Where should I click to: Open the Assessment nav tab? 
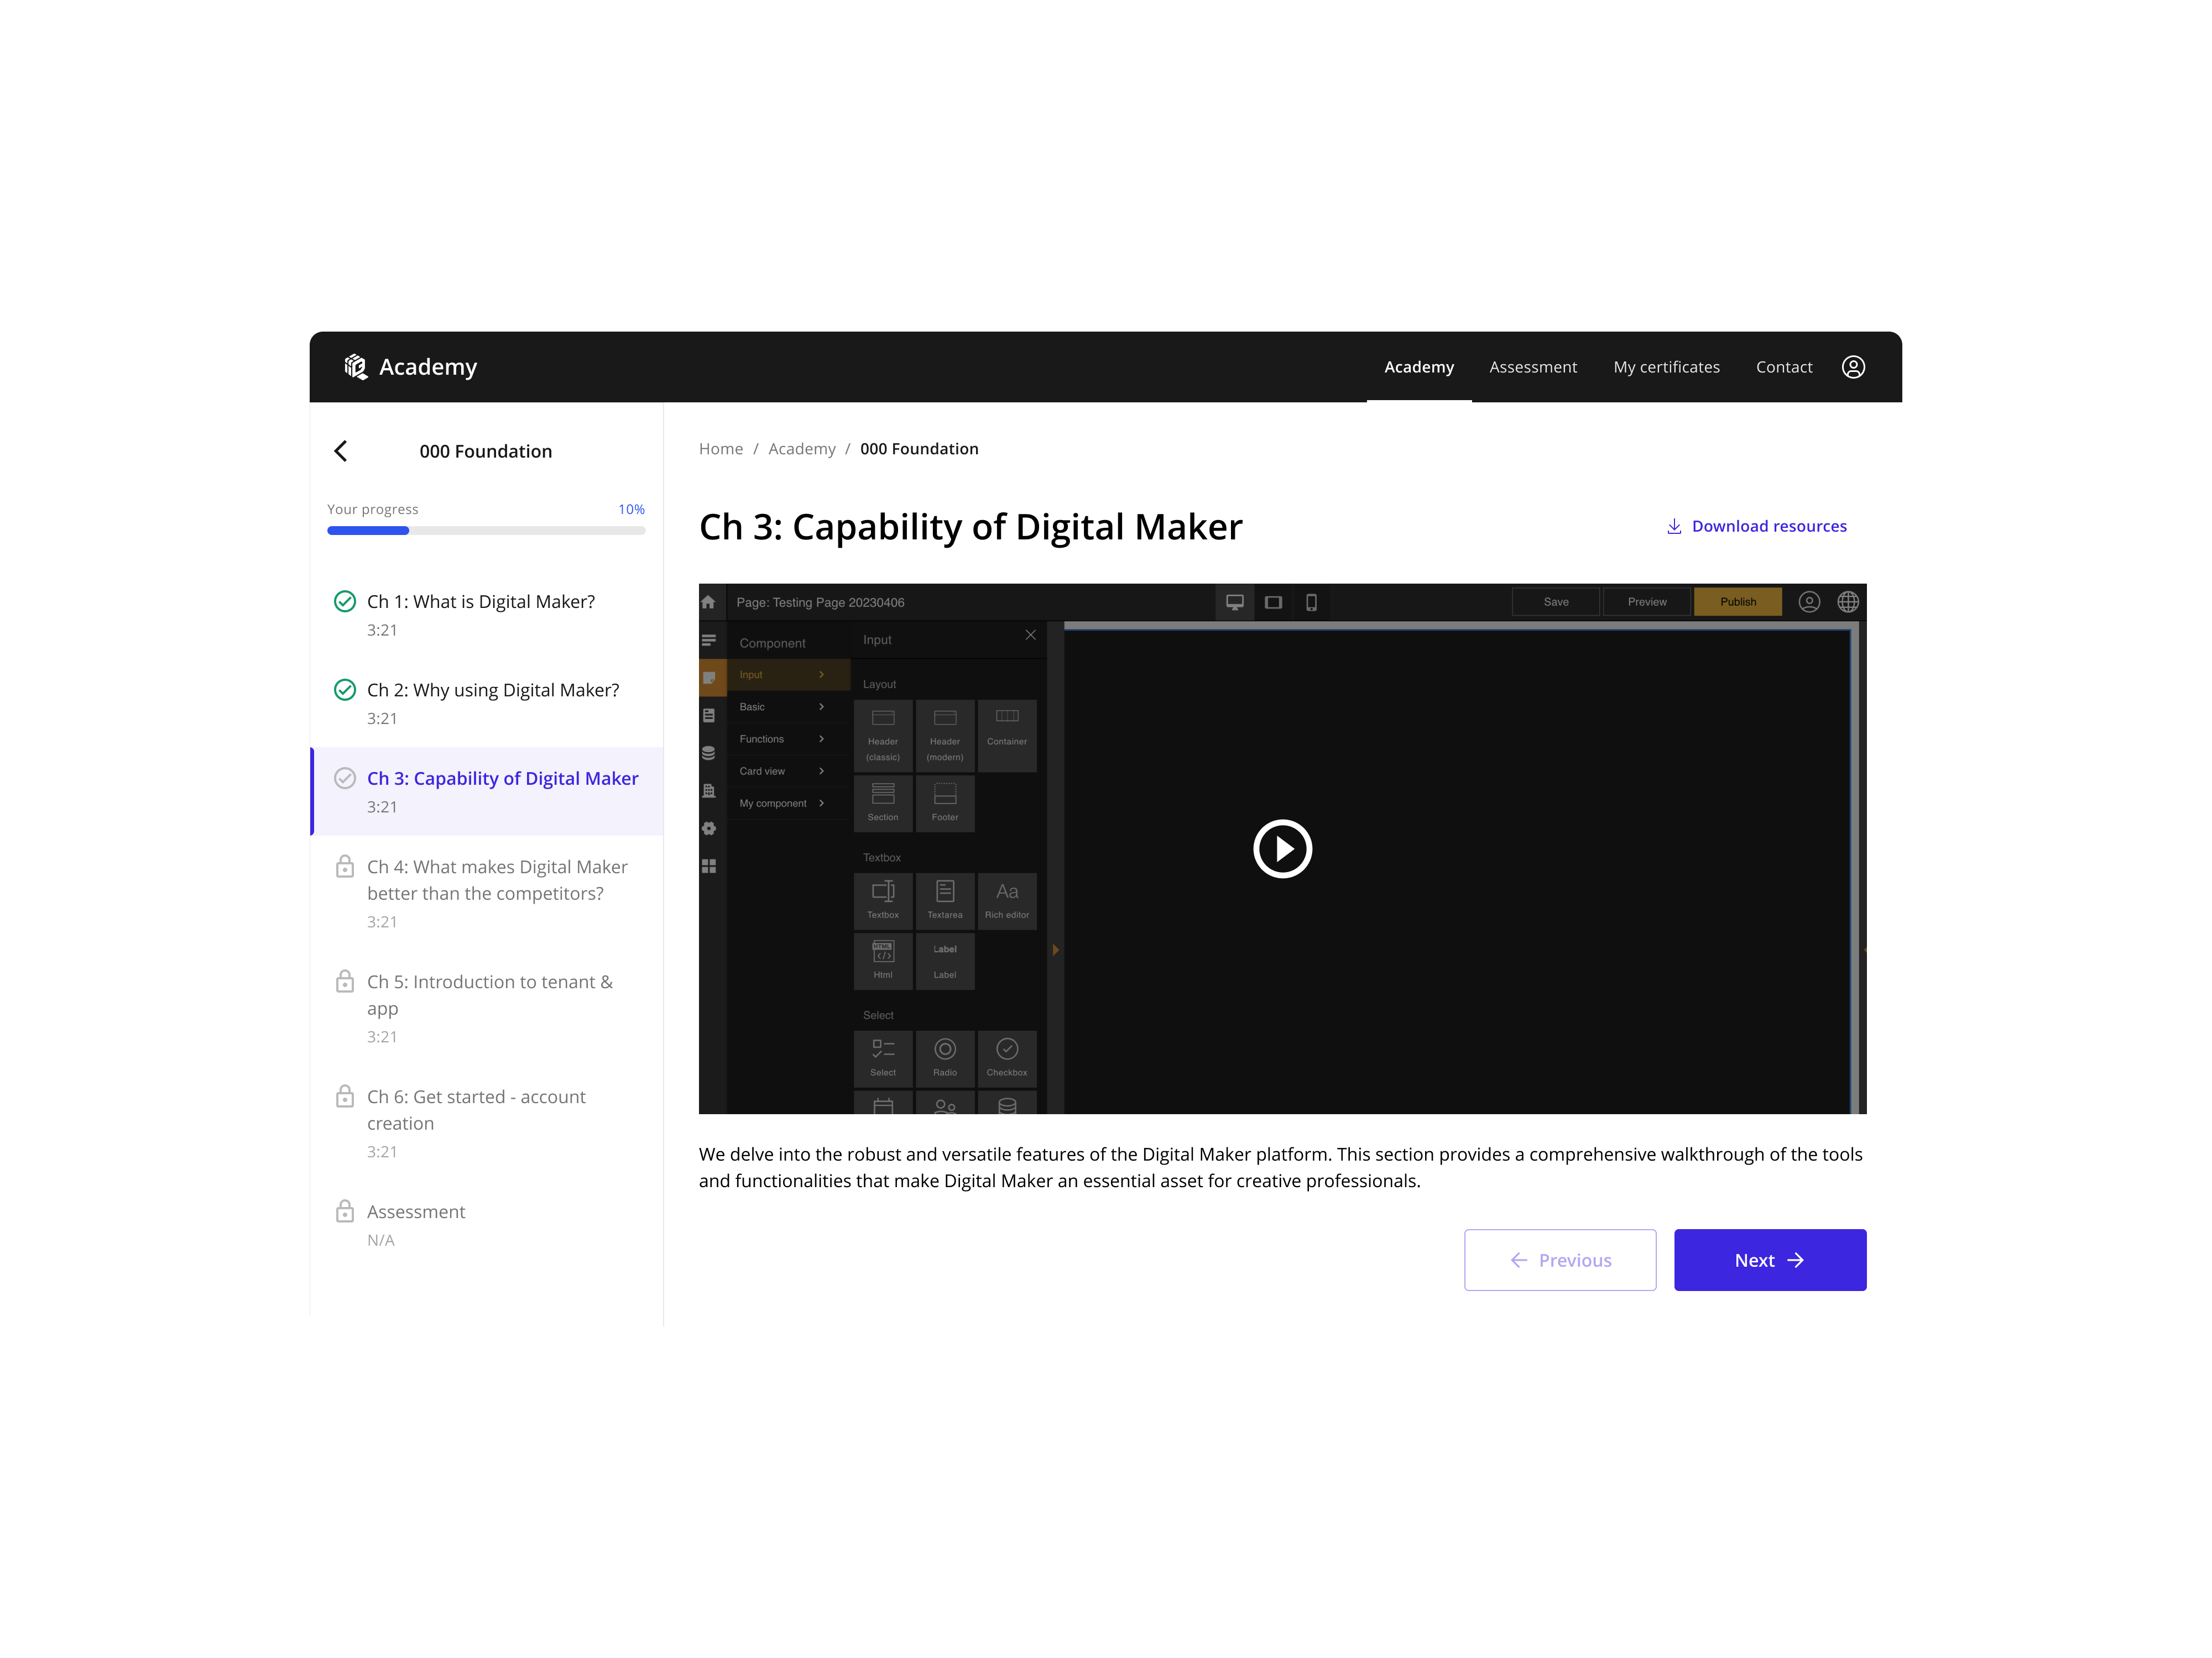tap(1532, 367)
